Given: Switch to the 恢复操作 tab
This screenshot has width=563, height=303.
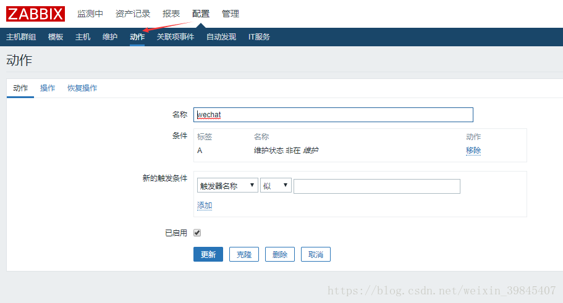Looking at the screenshot, I should pyautogui.click(x=82, y=88).
